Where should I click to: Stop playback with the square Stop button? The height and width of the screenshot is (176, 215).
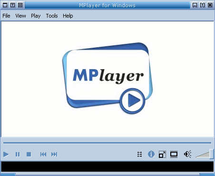tap(29, 154)
